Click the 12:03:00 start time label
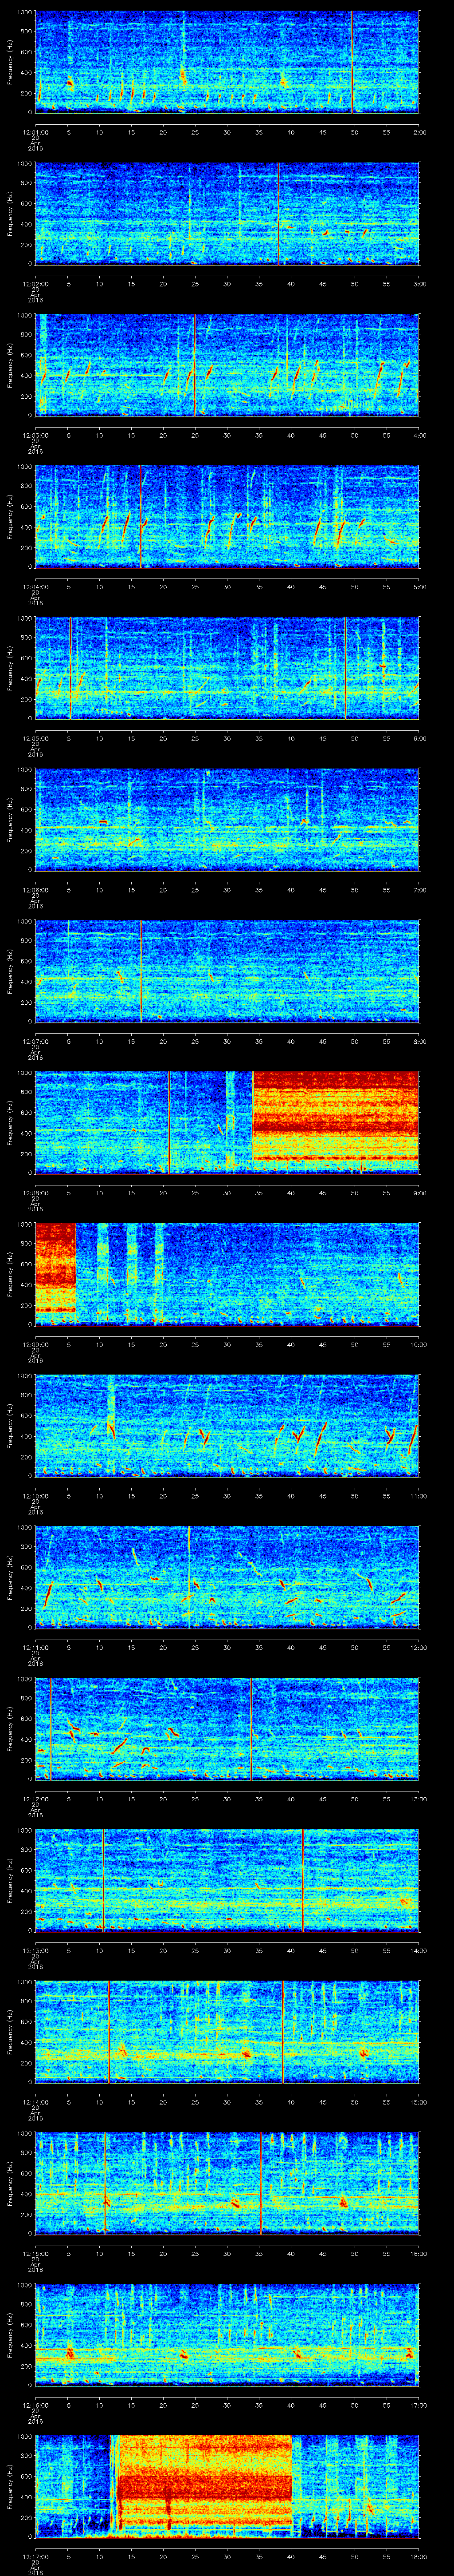The height and width of the screenshot is (2576, 454). click(35, 435)
